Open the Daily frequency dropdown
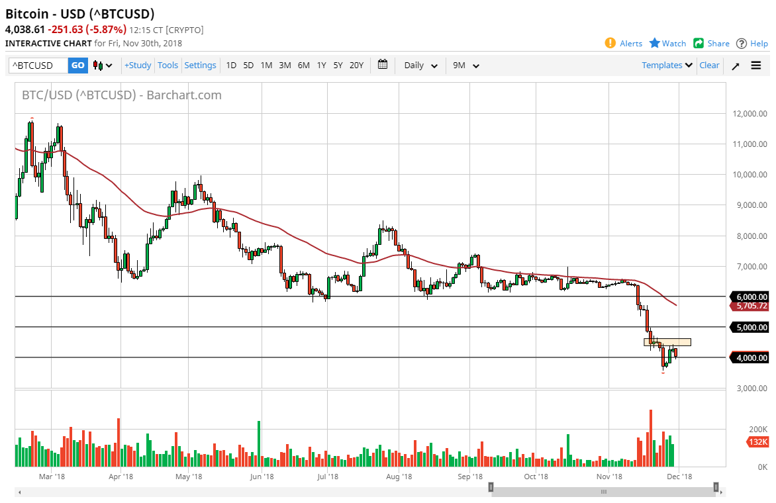Image resolution: width=776 pixels, height=503 pixels. [419, 66]
